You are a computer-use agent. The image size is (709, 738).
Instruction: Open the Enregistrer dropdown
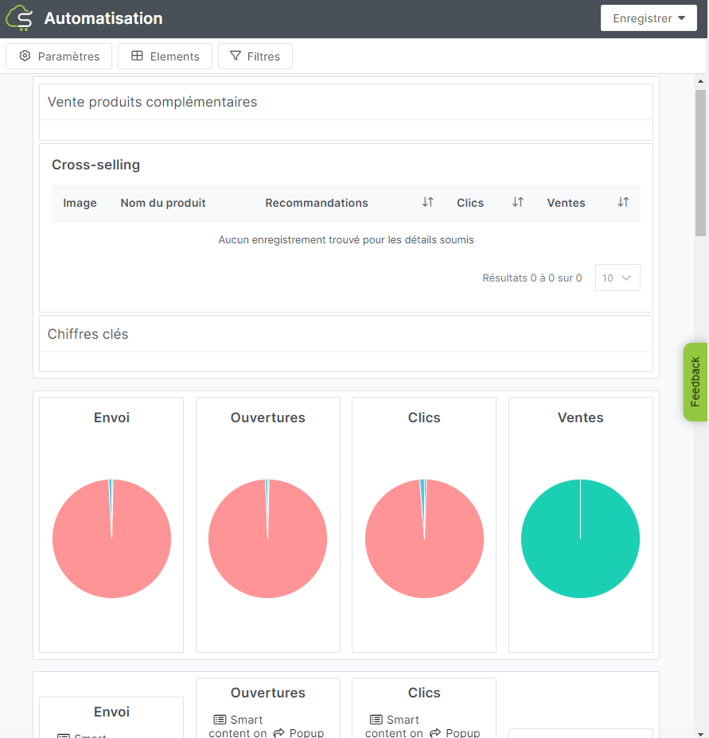(649, 18)
